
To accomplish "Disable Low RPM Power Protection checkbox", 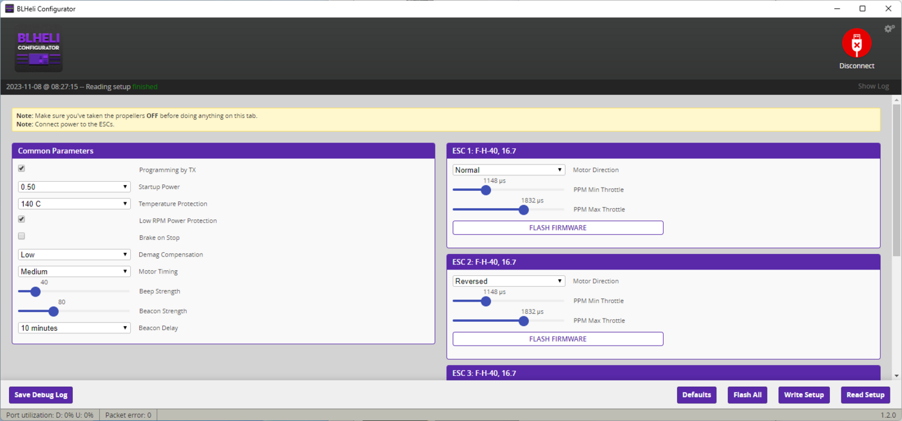I will [22, 219].
